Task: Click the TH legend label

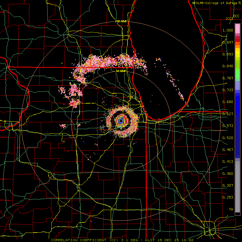Action: coord(231,209)
